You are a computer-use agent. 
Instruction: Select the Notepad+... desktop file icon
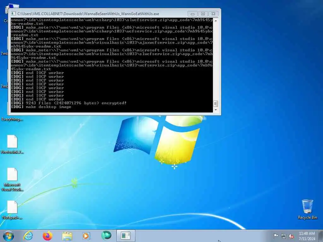(x=12, y=210)
